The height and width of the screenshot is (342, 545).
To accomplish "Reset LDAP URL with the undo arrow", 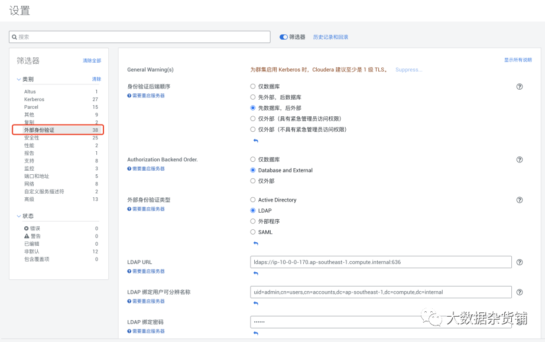I will (256, 273).
